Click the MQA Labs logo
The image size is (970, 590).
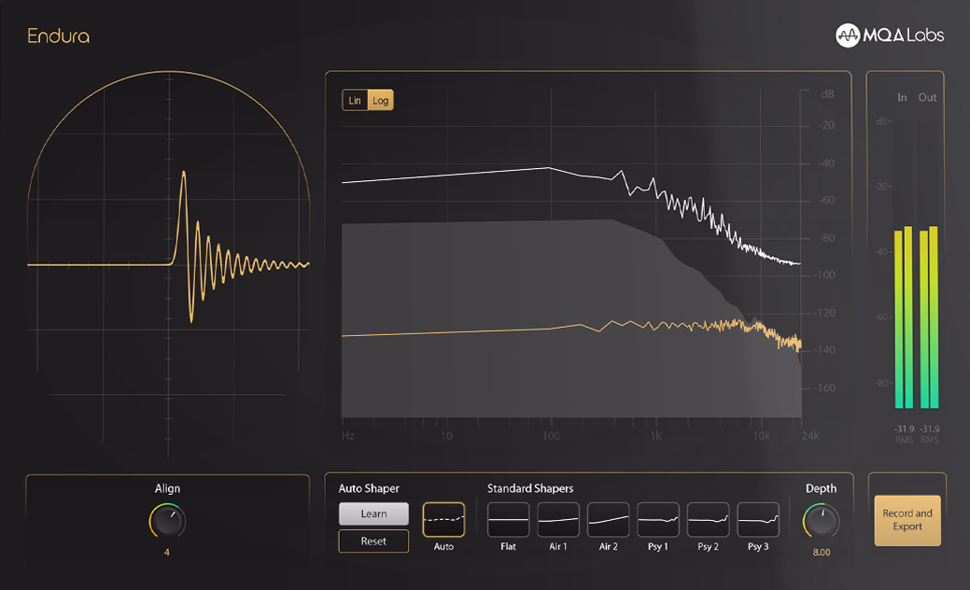click(890, 35)
